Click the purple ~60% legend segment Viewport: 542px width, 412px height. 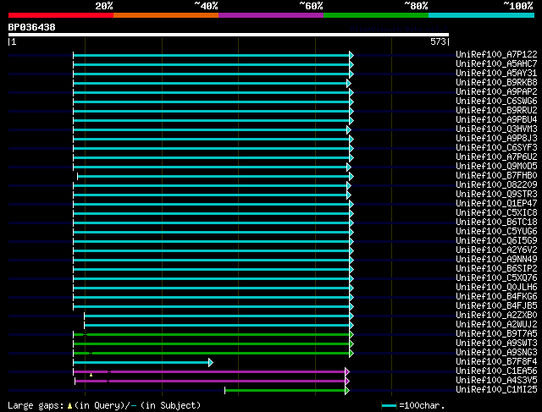click(x=271, y=15)
